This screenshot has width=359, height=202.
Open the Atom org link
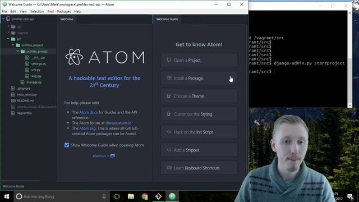coord(88,128)
